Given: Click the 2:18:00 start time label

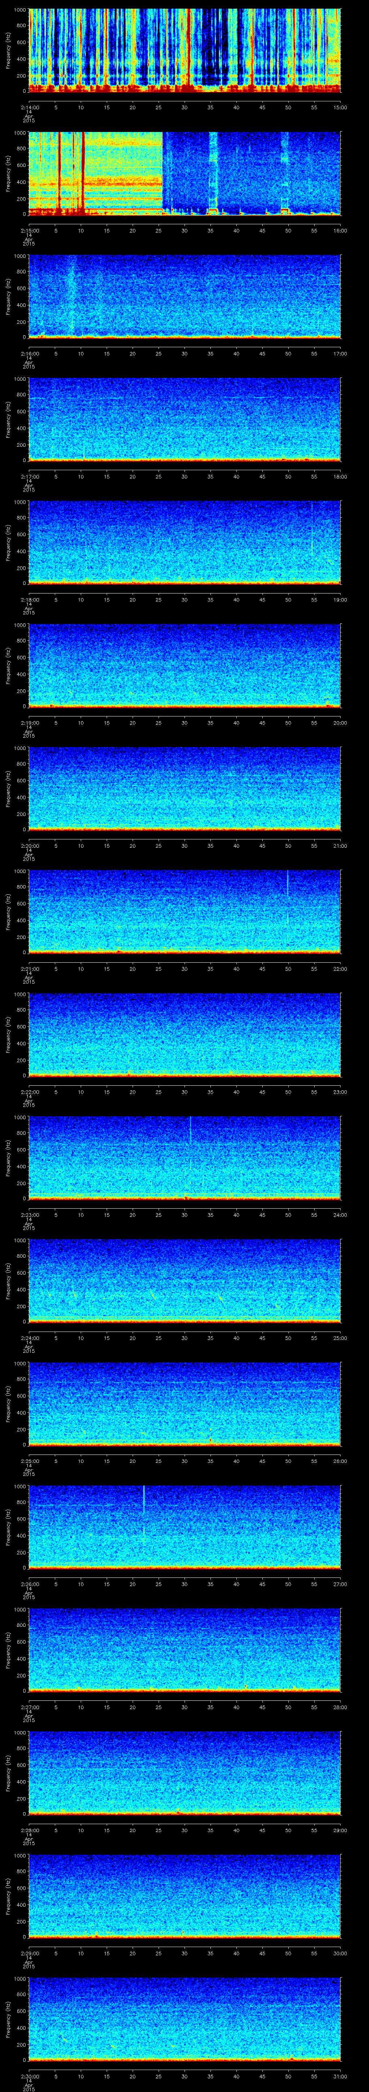Looking at the screenshot, I should [29, 599].
